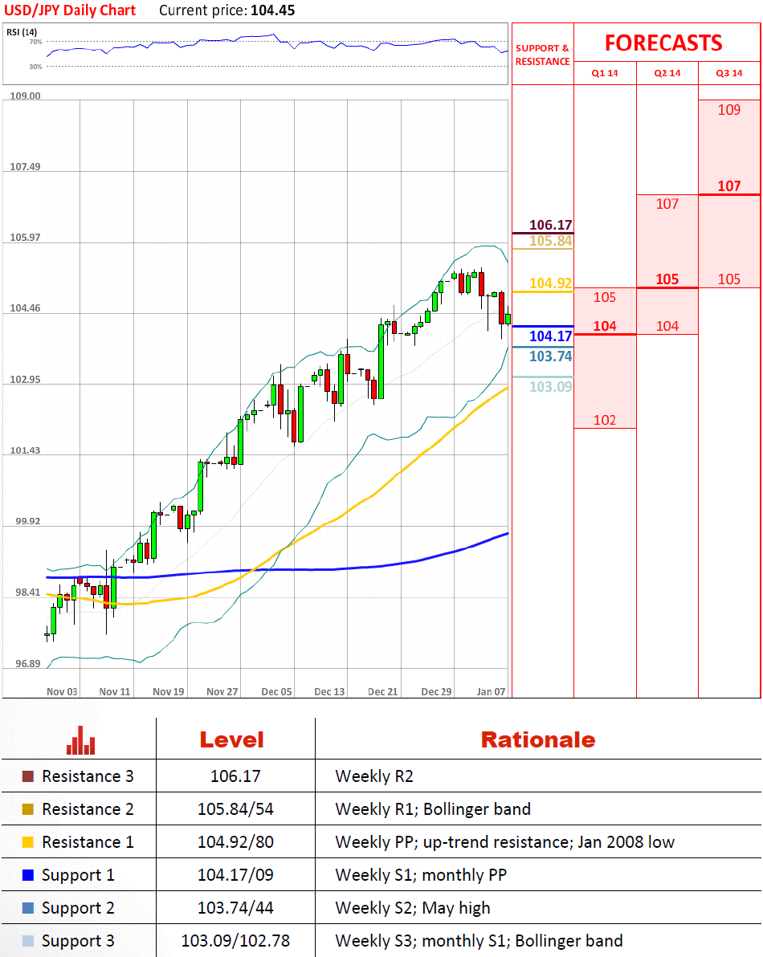Click the Nov 11 date on time axis
Screen dimensions: 763x957
[x=114, y=691]
